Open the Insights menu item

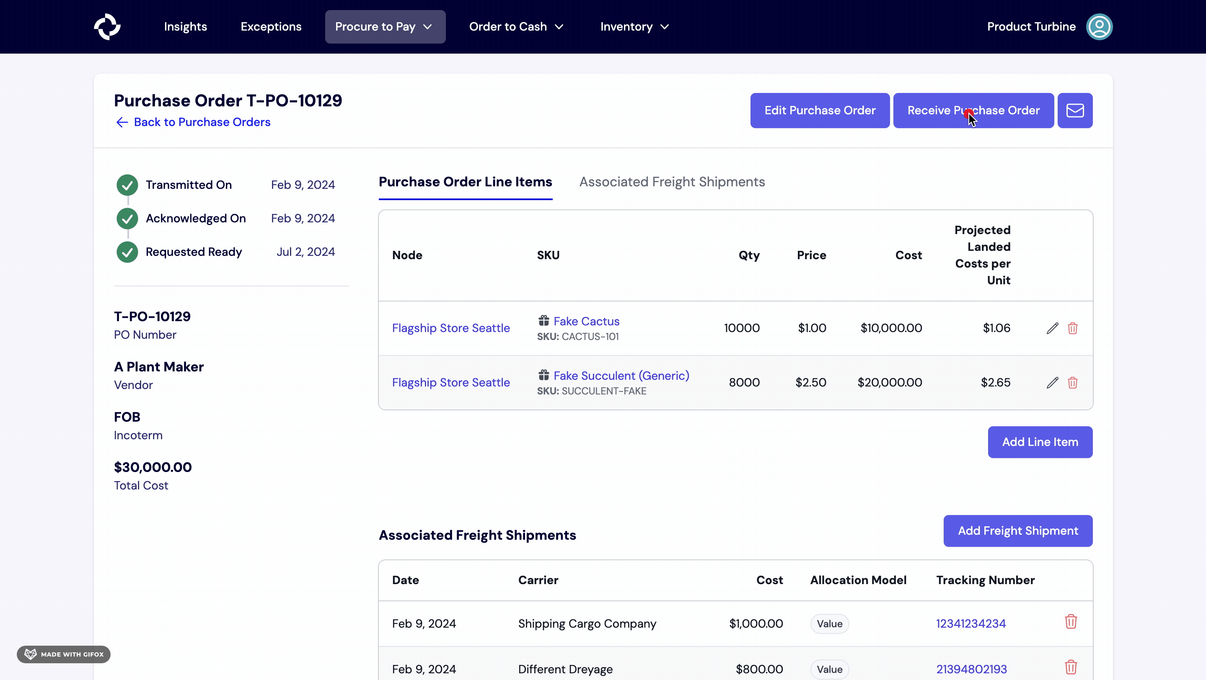(185, 27)
